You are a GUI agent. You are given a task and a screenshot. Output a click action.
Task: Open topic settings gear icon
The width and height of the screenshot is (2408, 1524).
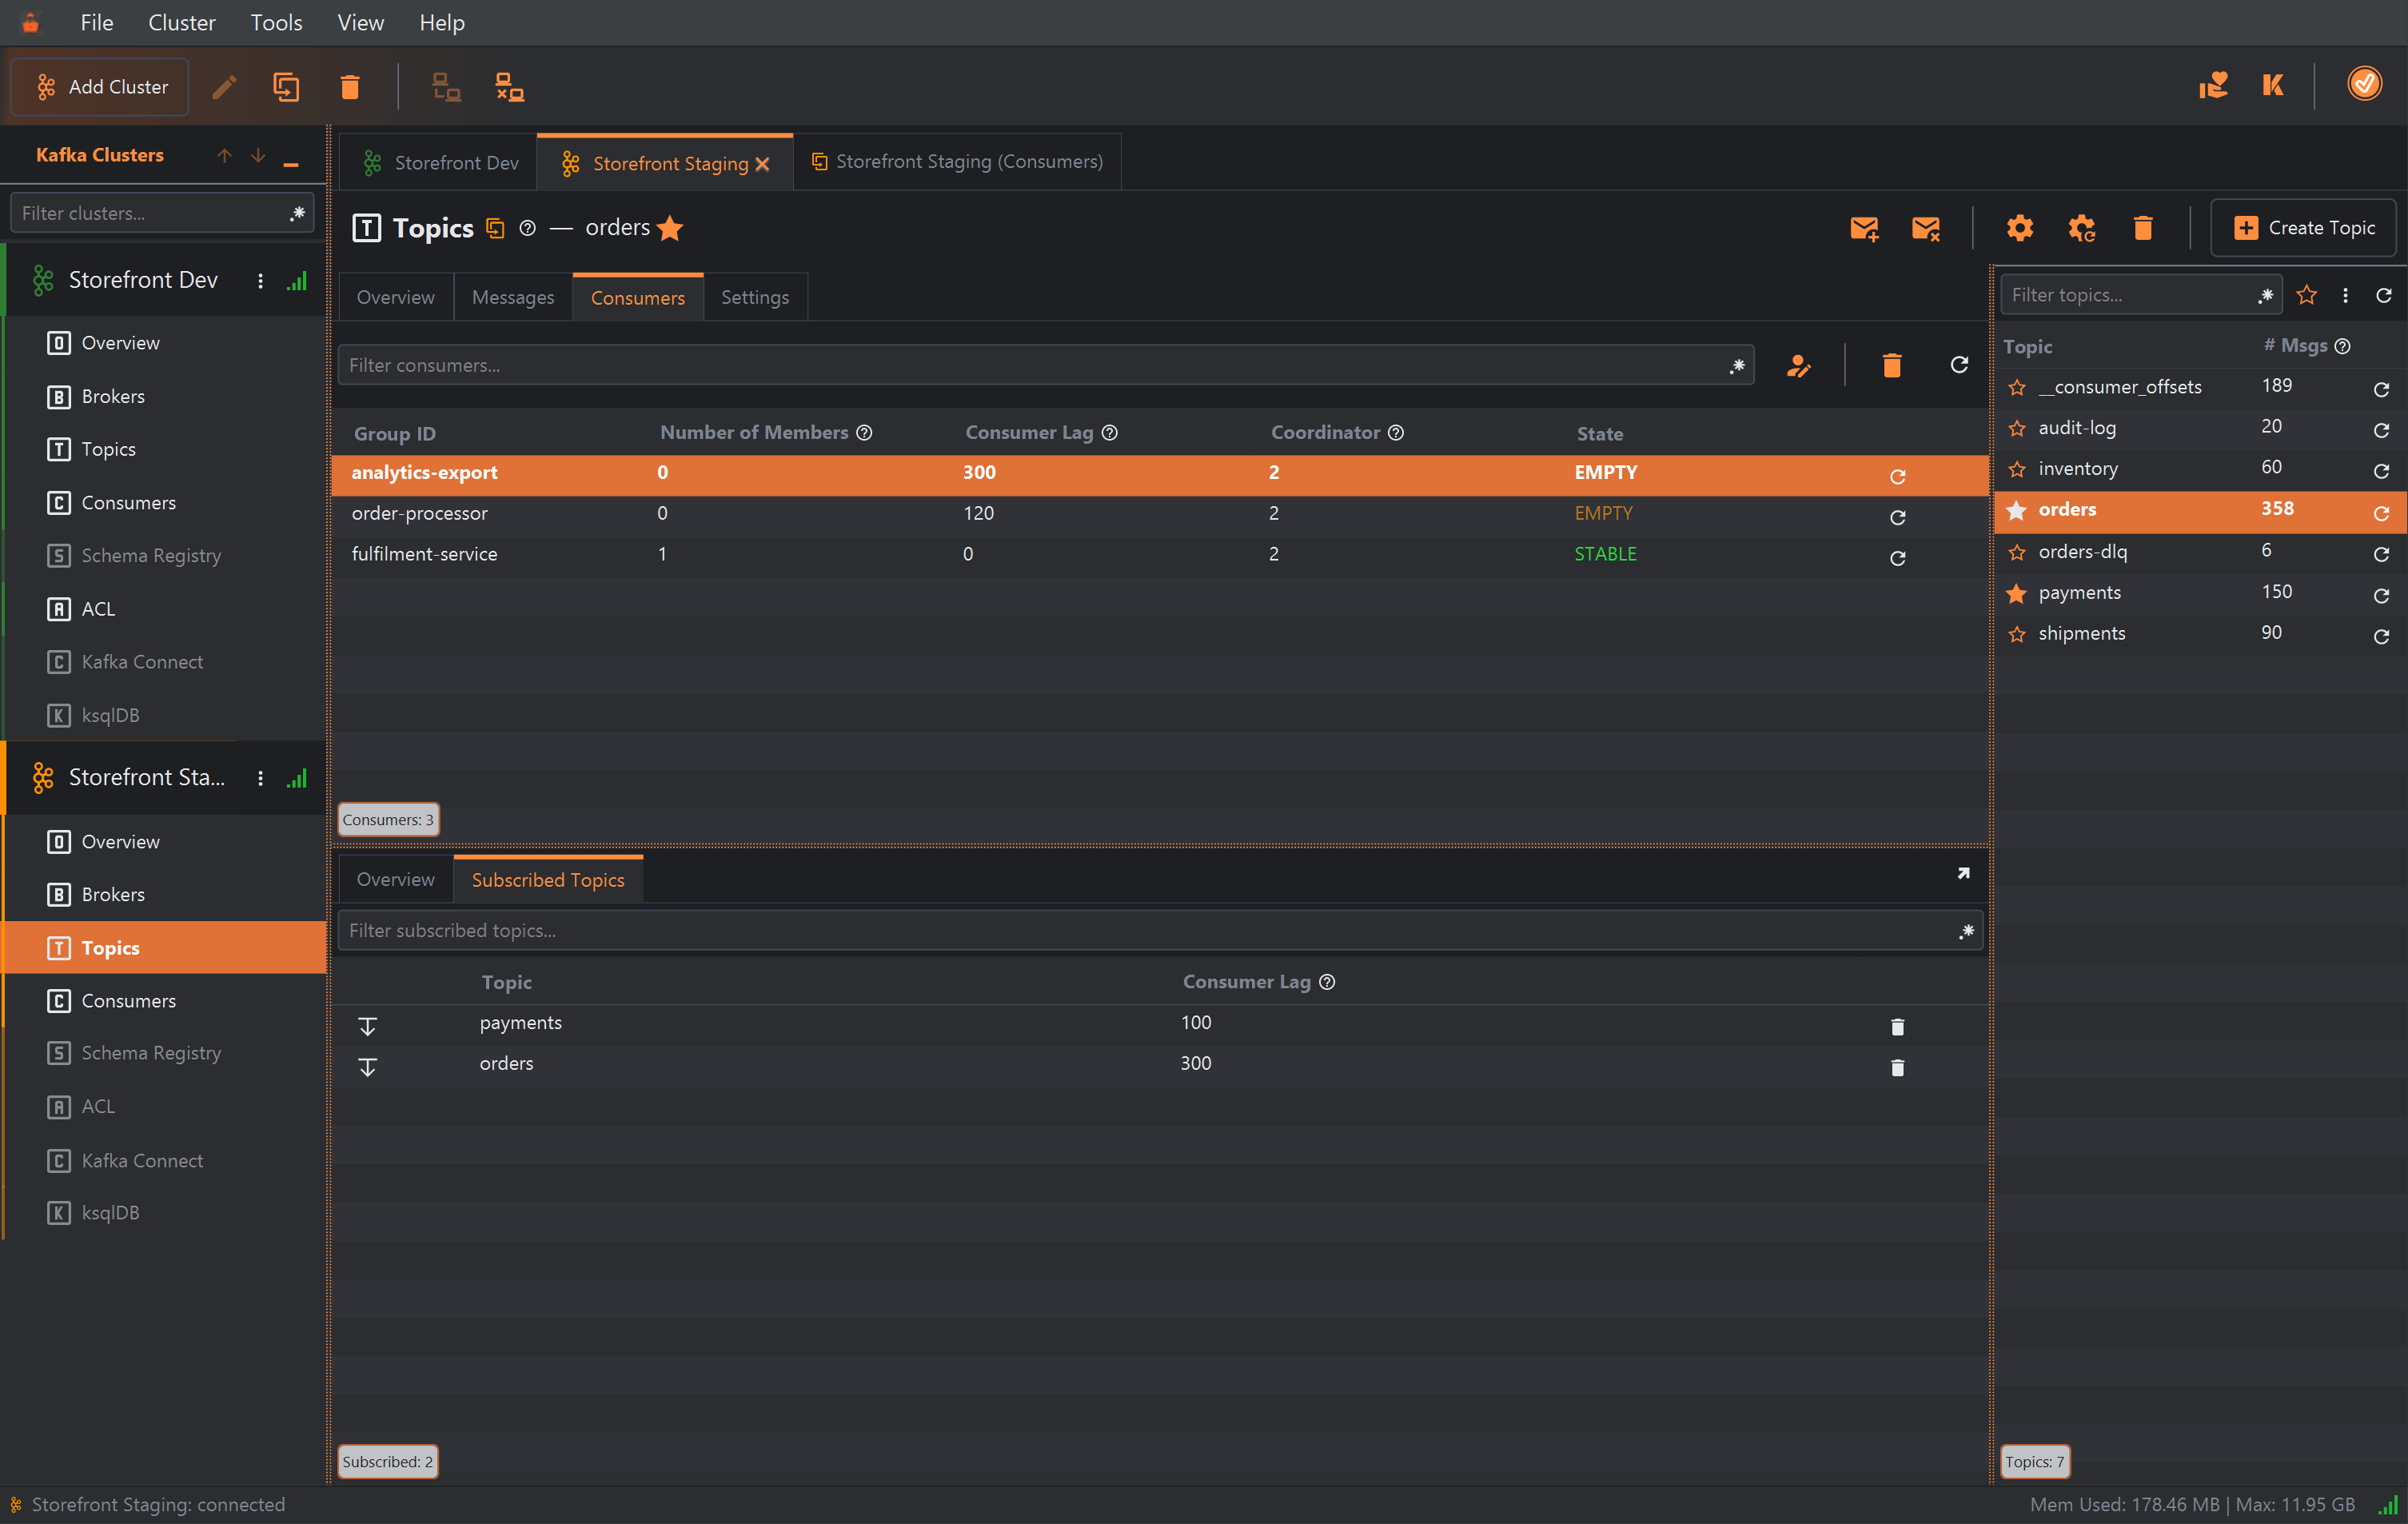click(x=2020, y=228)
